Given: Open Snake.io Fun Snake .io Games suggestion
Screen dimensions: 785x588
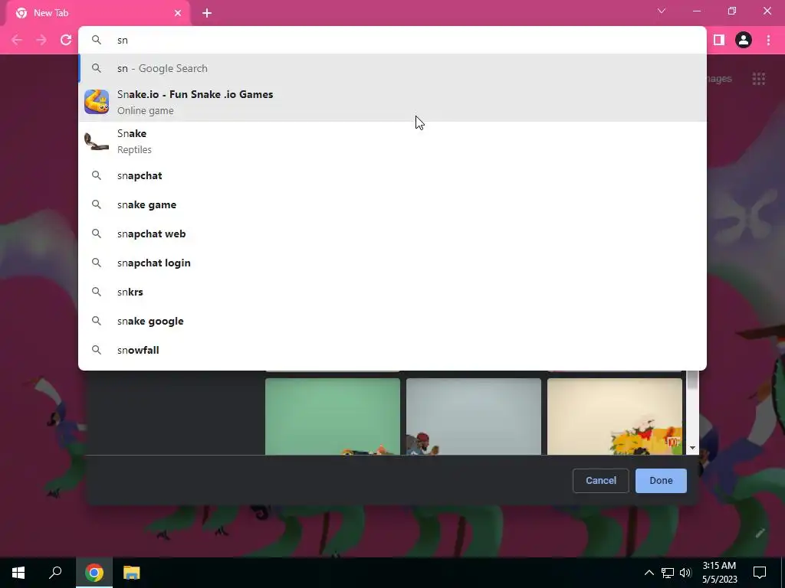Looking at the screenshot, I should coord(392,102).
